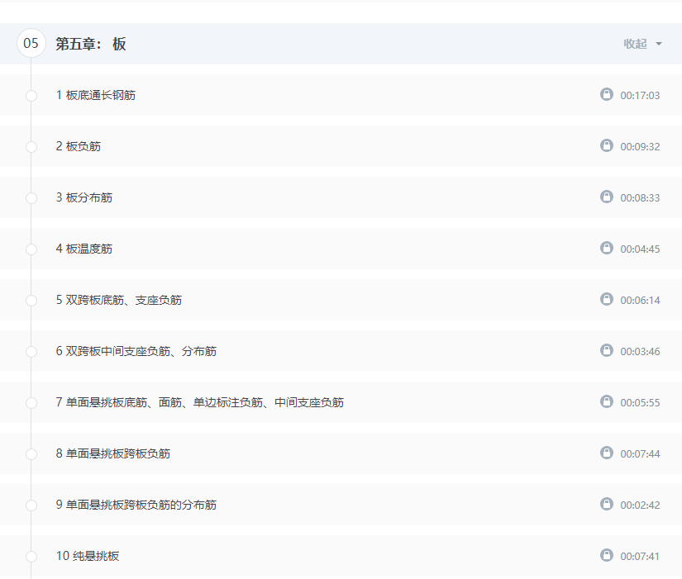
Task: Click the 00:17:03 duration label
Action: [641, 94]
